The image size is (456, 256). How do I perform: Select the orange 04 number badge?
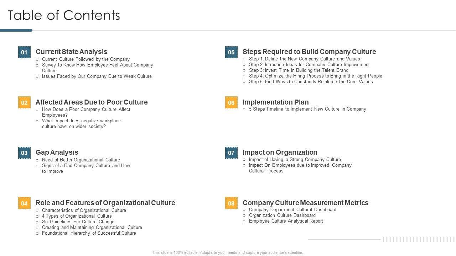click(24, 203)
